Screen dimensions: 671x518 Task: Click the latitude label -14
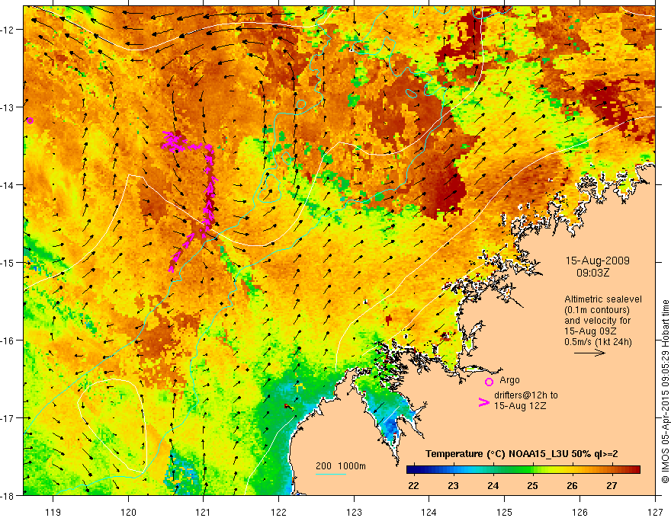(8, 184)
